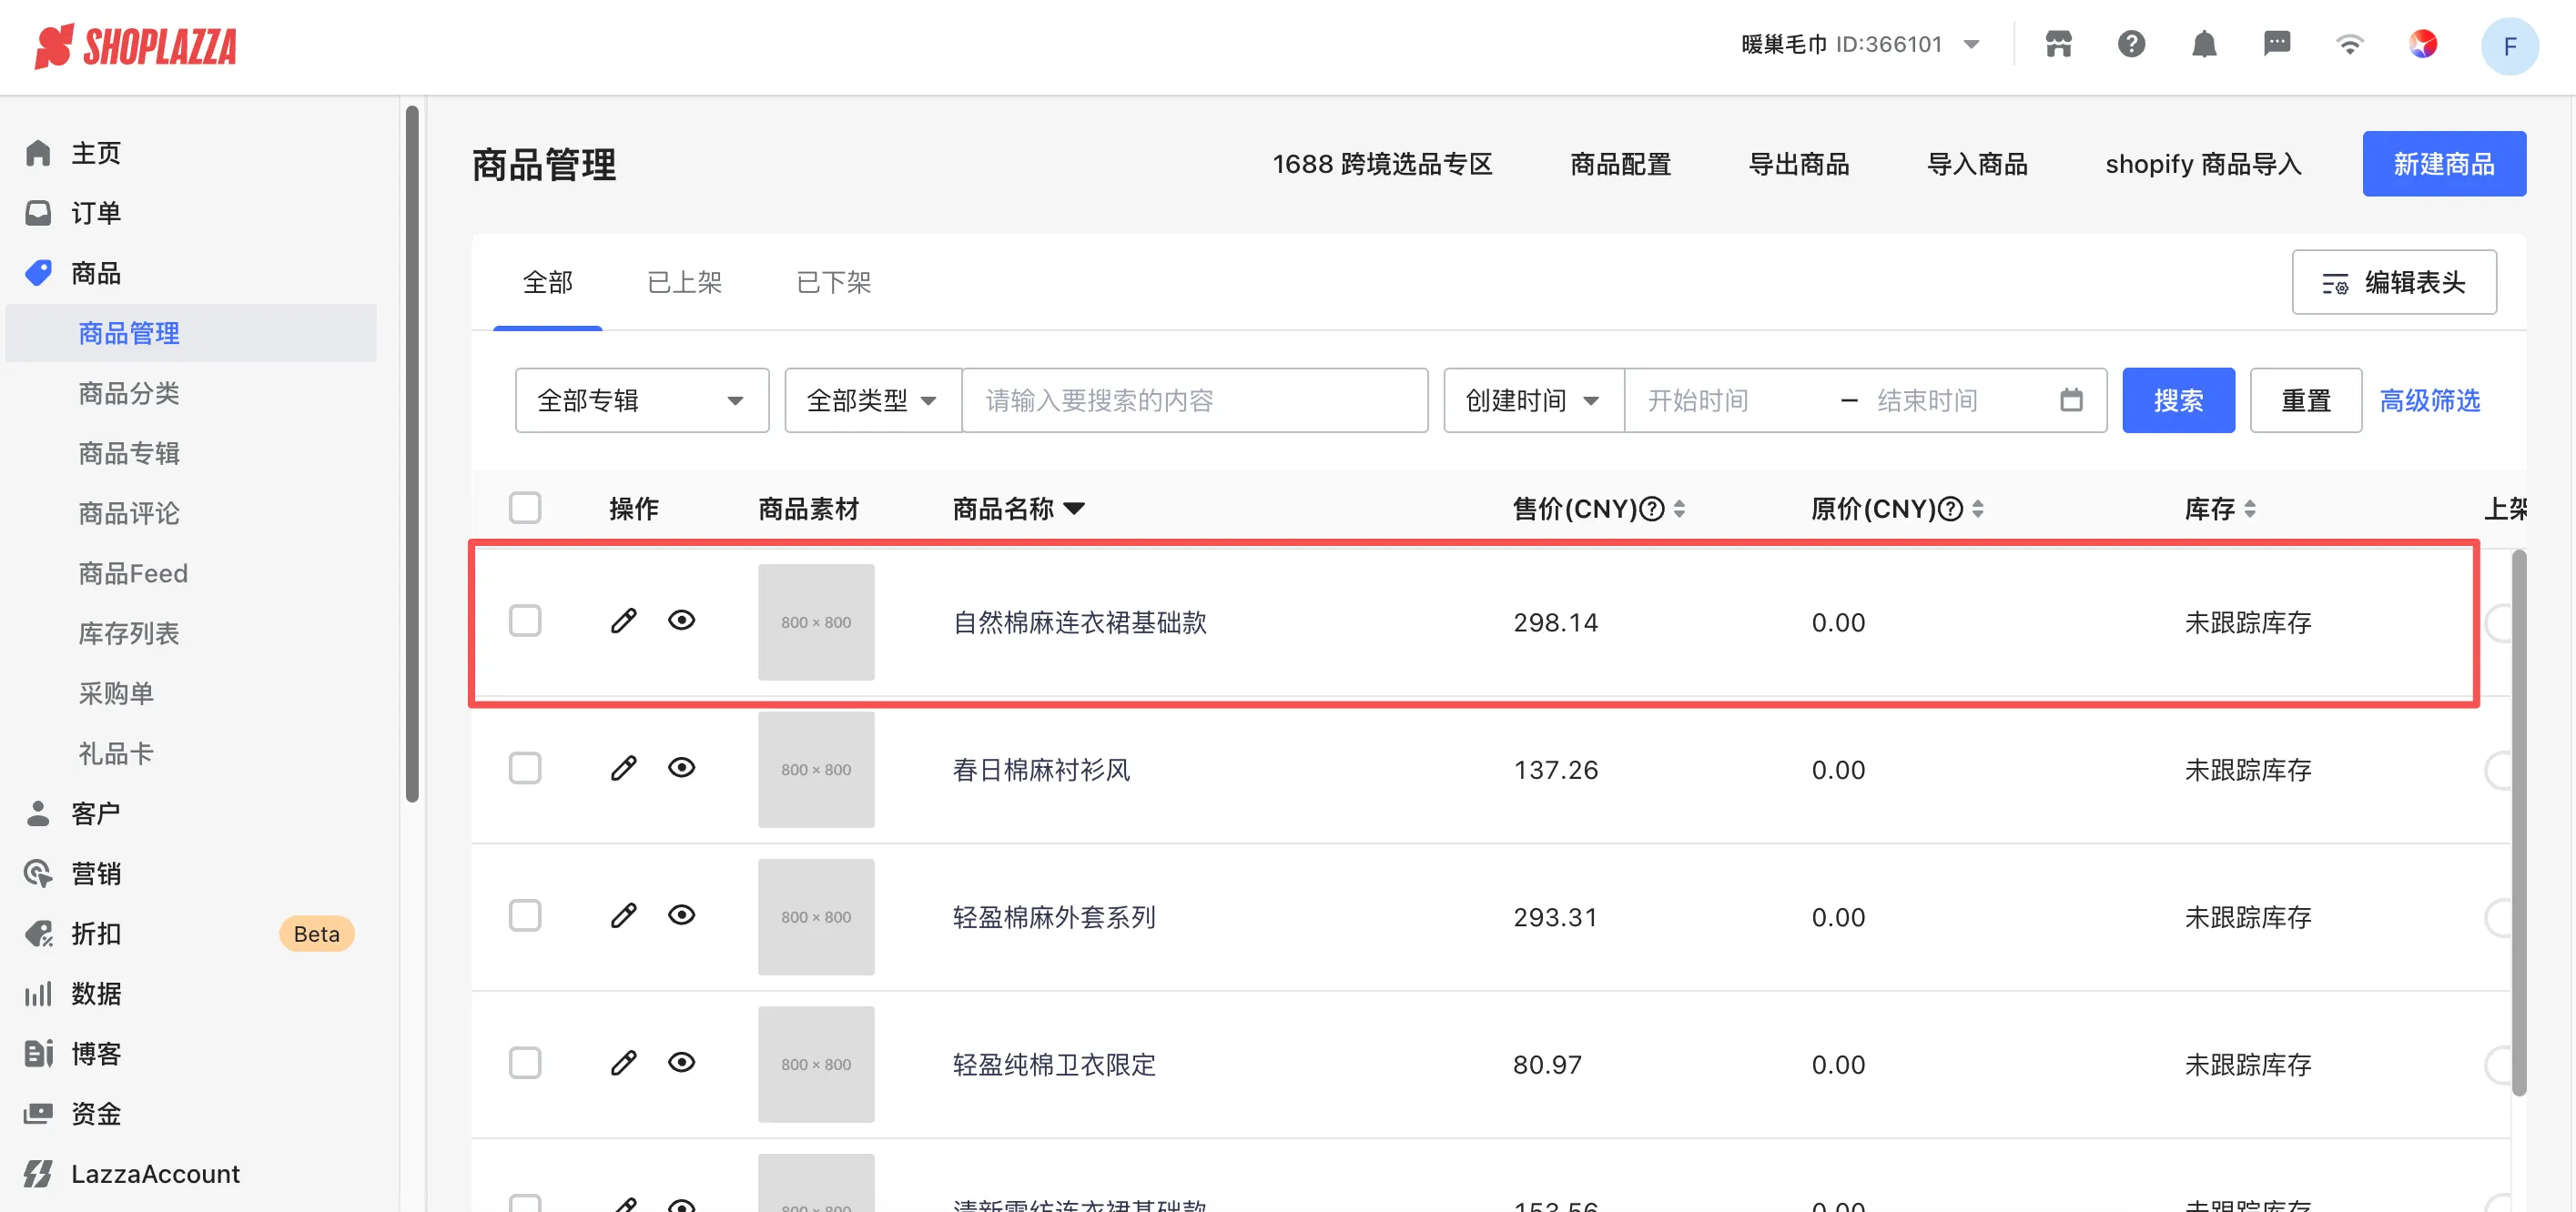Click the colorful circular app icon
The image size is (2576, 1212).
pyautogui.click(x=2422, y=44)
